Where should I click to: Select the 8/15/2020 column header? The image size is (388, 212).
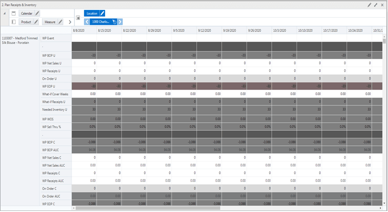pos(109,30)
